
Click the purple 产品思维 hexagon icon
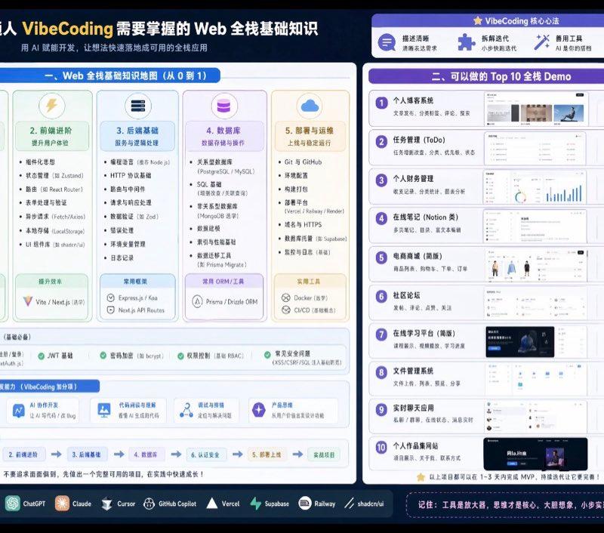point(258,410)
